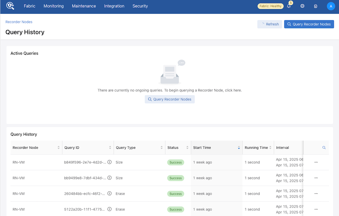
Task: Open the Fabric menu
Action: [x=29, y=6]
